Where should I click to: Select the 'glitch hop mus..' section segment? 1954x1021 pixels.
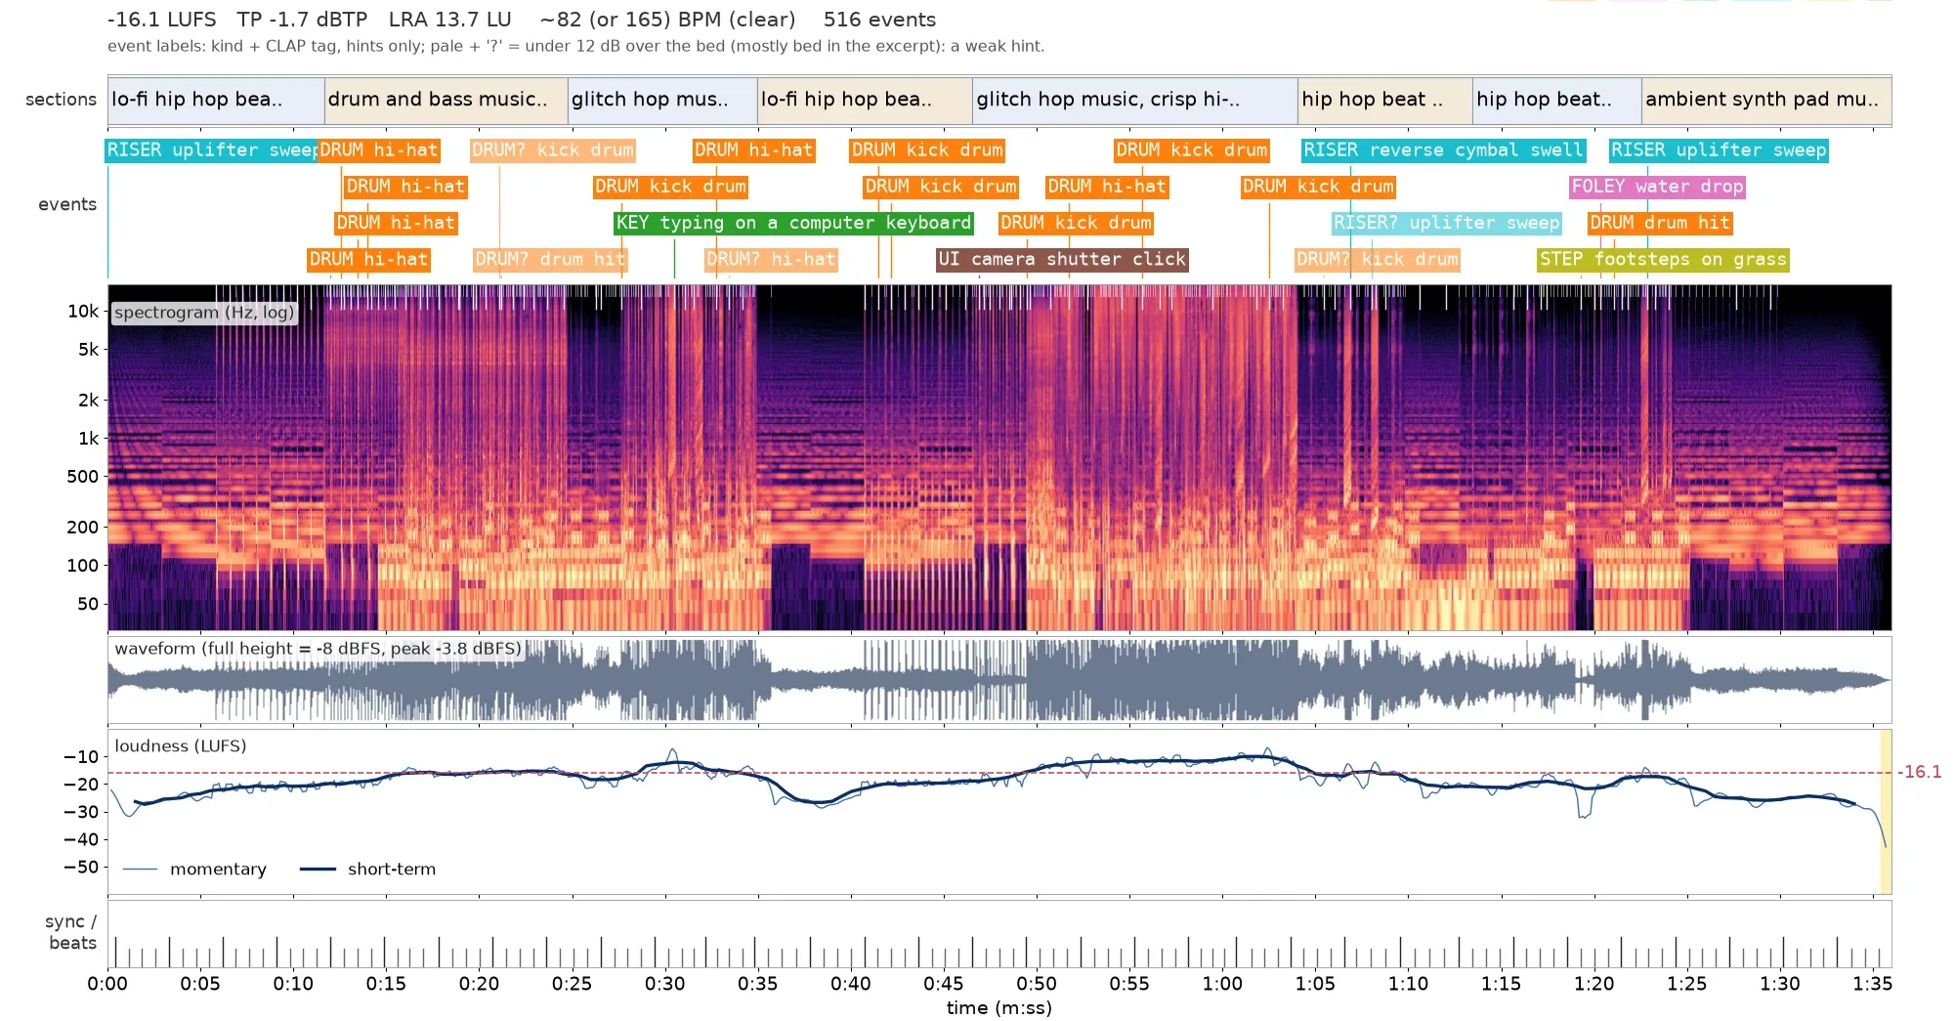click(662, 100)
